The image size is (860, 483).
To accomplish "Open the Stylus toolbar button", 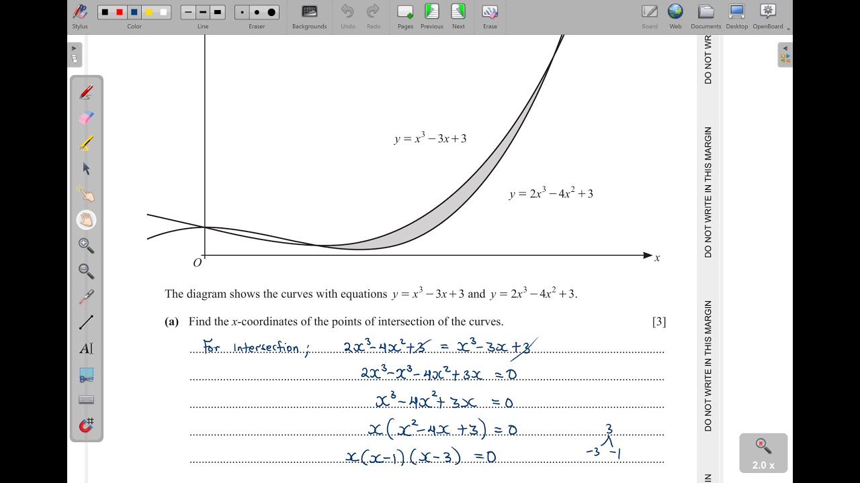I will [x=80, y=17].
